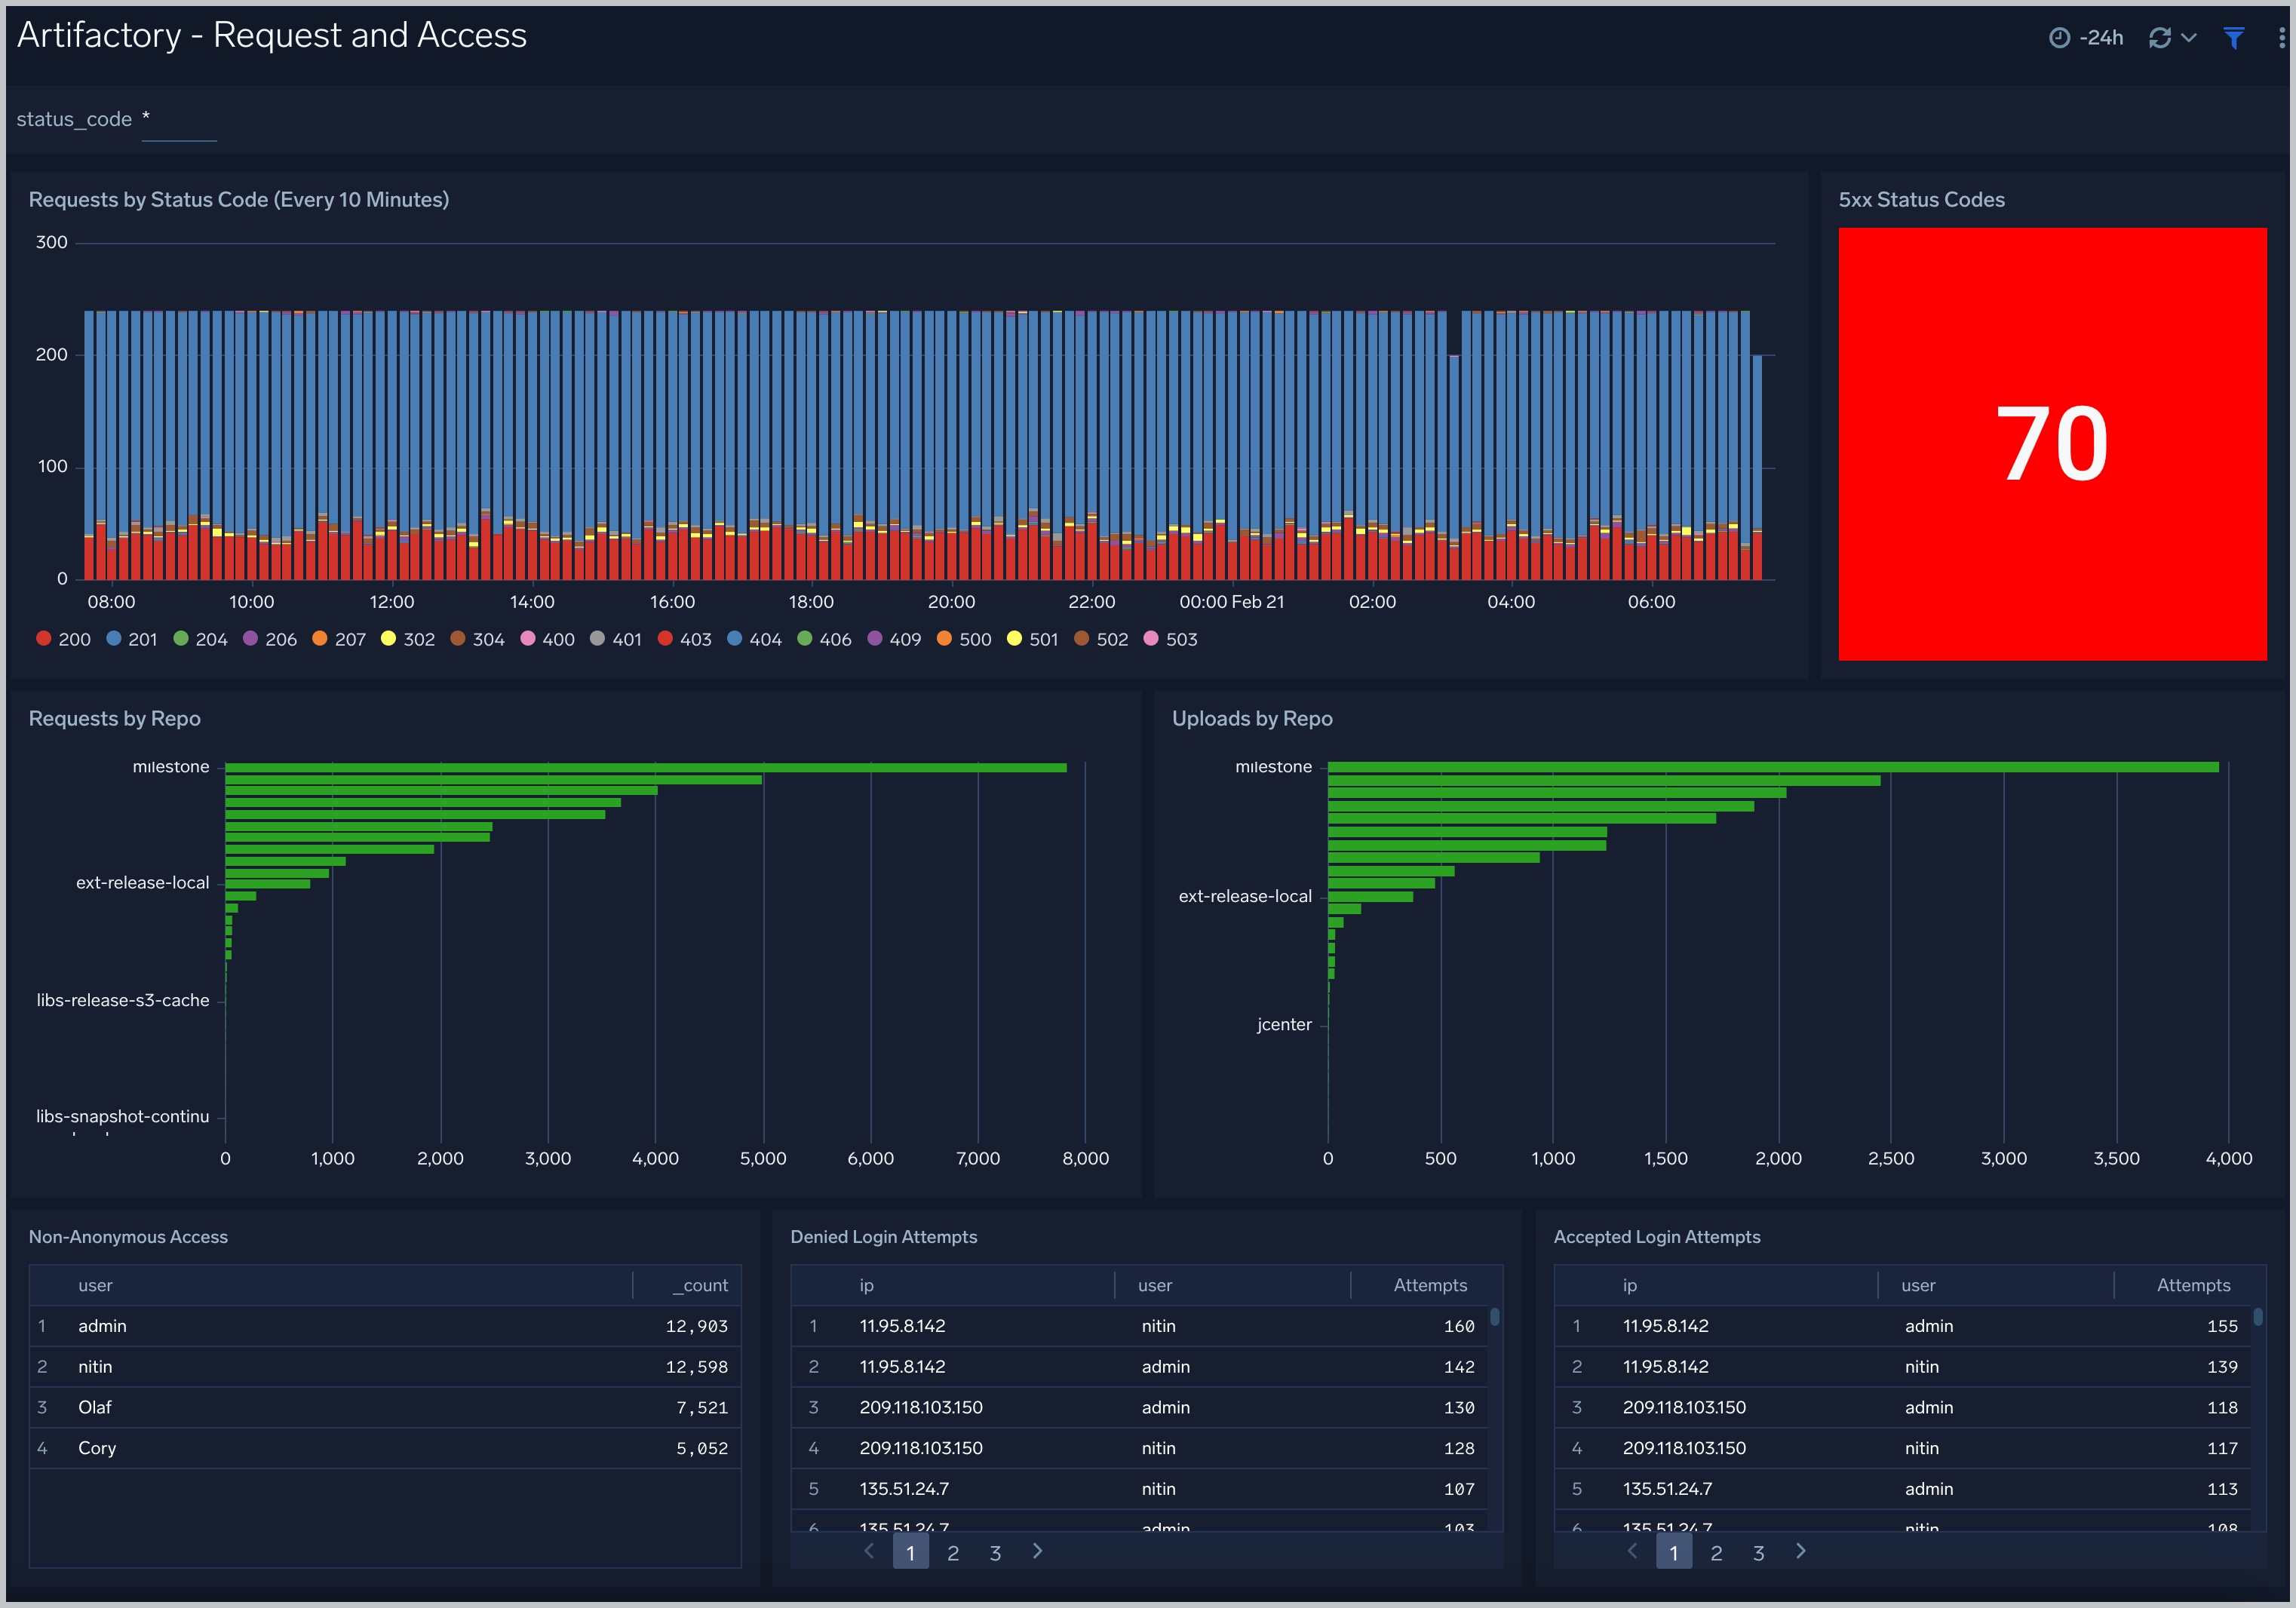Viewport: 2296px width, 1608px height.
Task: Select the nitin row with 12,598 count
Action: click(x=385, y=1367)
